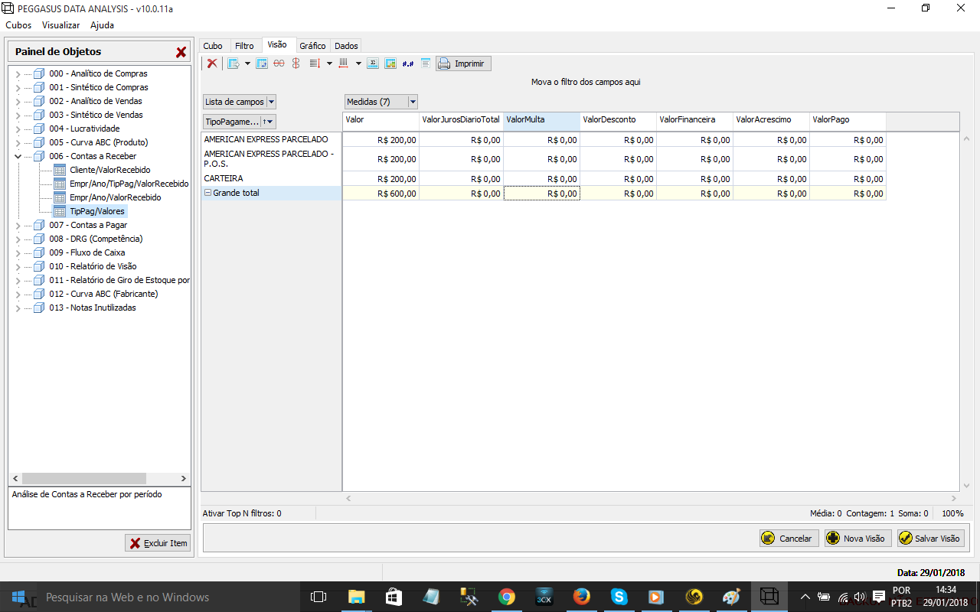
Task: Expand the 009 - Fluxo de Caixa node
Action: pyautogui.click(x=18, y=252)
